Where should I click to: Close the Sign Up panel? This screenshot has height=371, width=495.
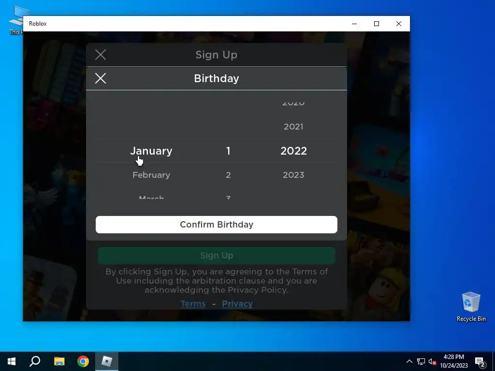coord(101,55)
